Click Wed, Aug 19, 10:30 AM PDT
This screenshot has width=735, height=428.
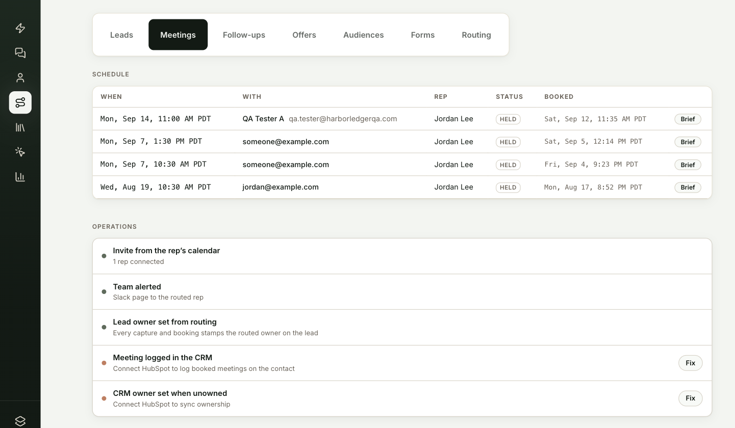pyautogui.click(x=156, y=187)
